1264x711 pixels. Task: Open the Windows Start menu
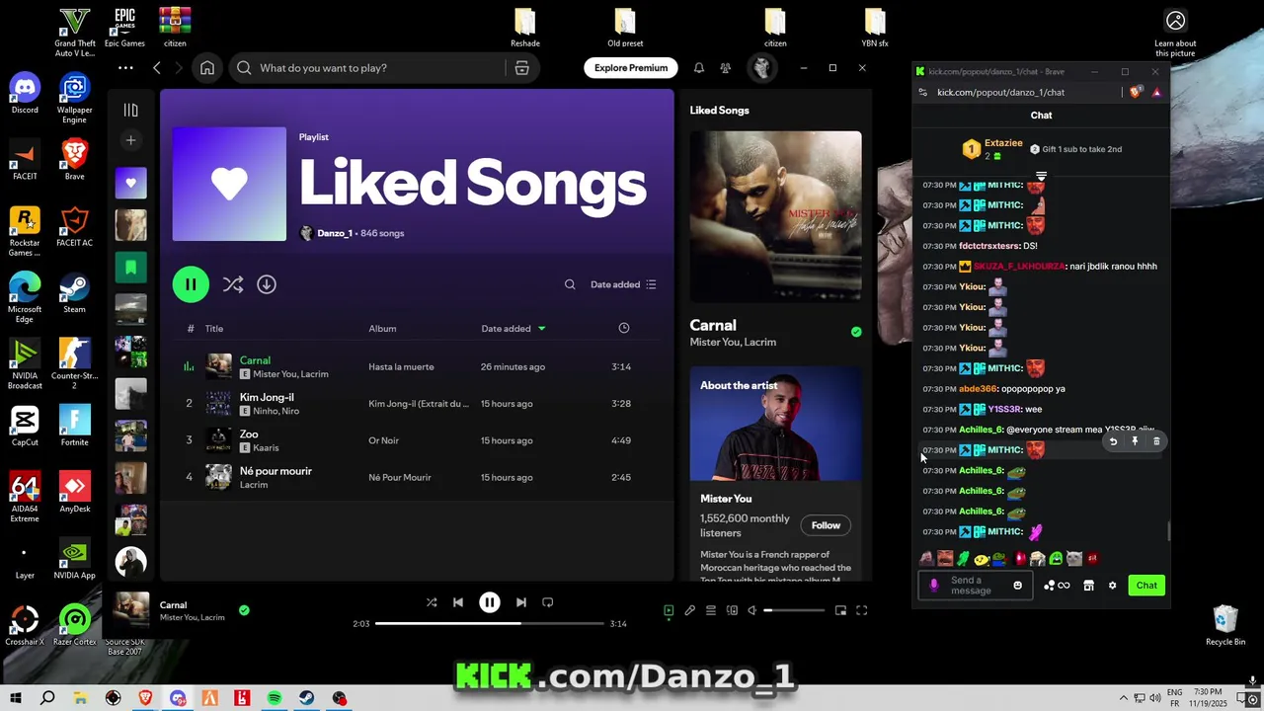(x=15, y=698)
